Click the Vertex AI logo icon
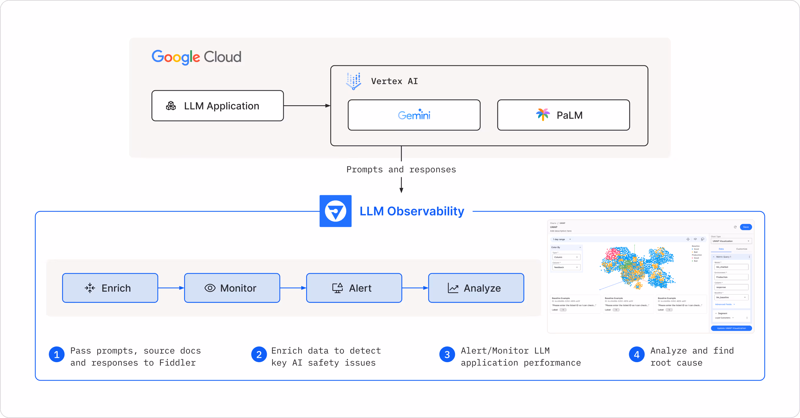 click(x=354, y=81)
